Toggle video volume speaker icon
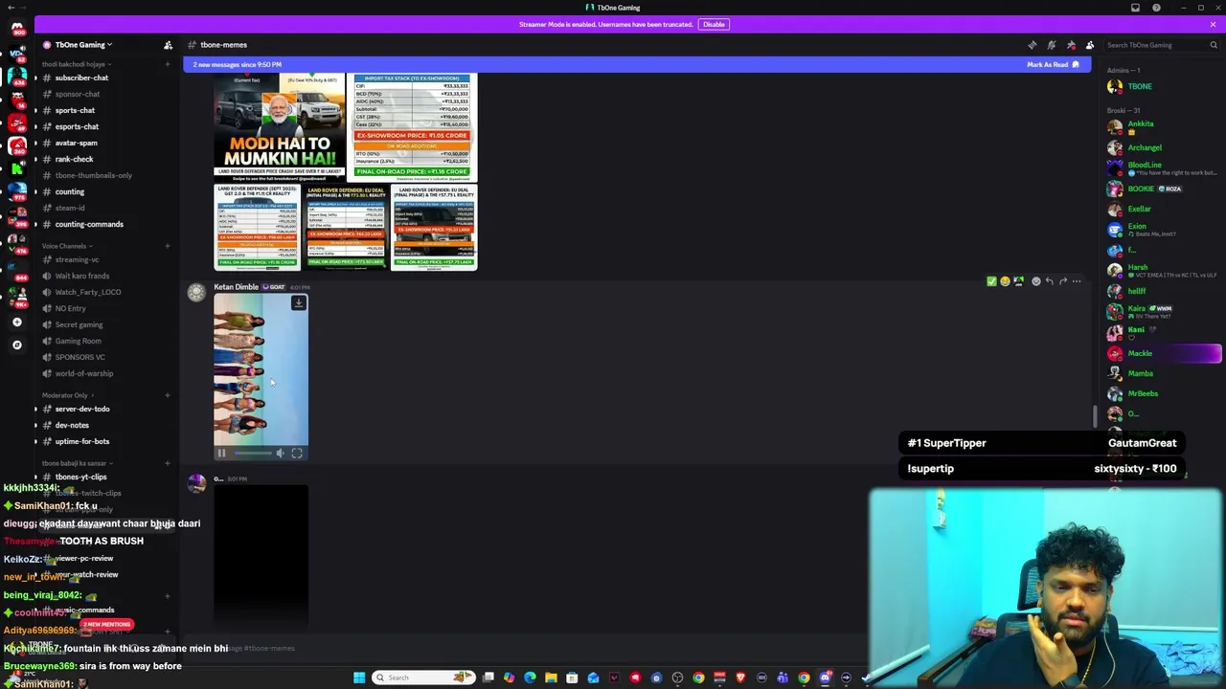Image resolution: width=1226 pixels, height=689 pixels. [x=280, y=454]
